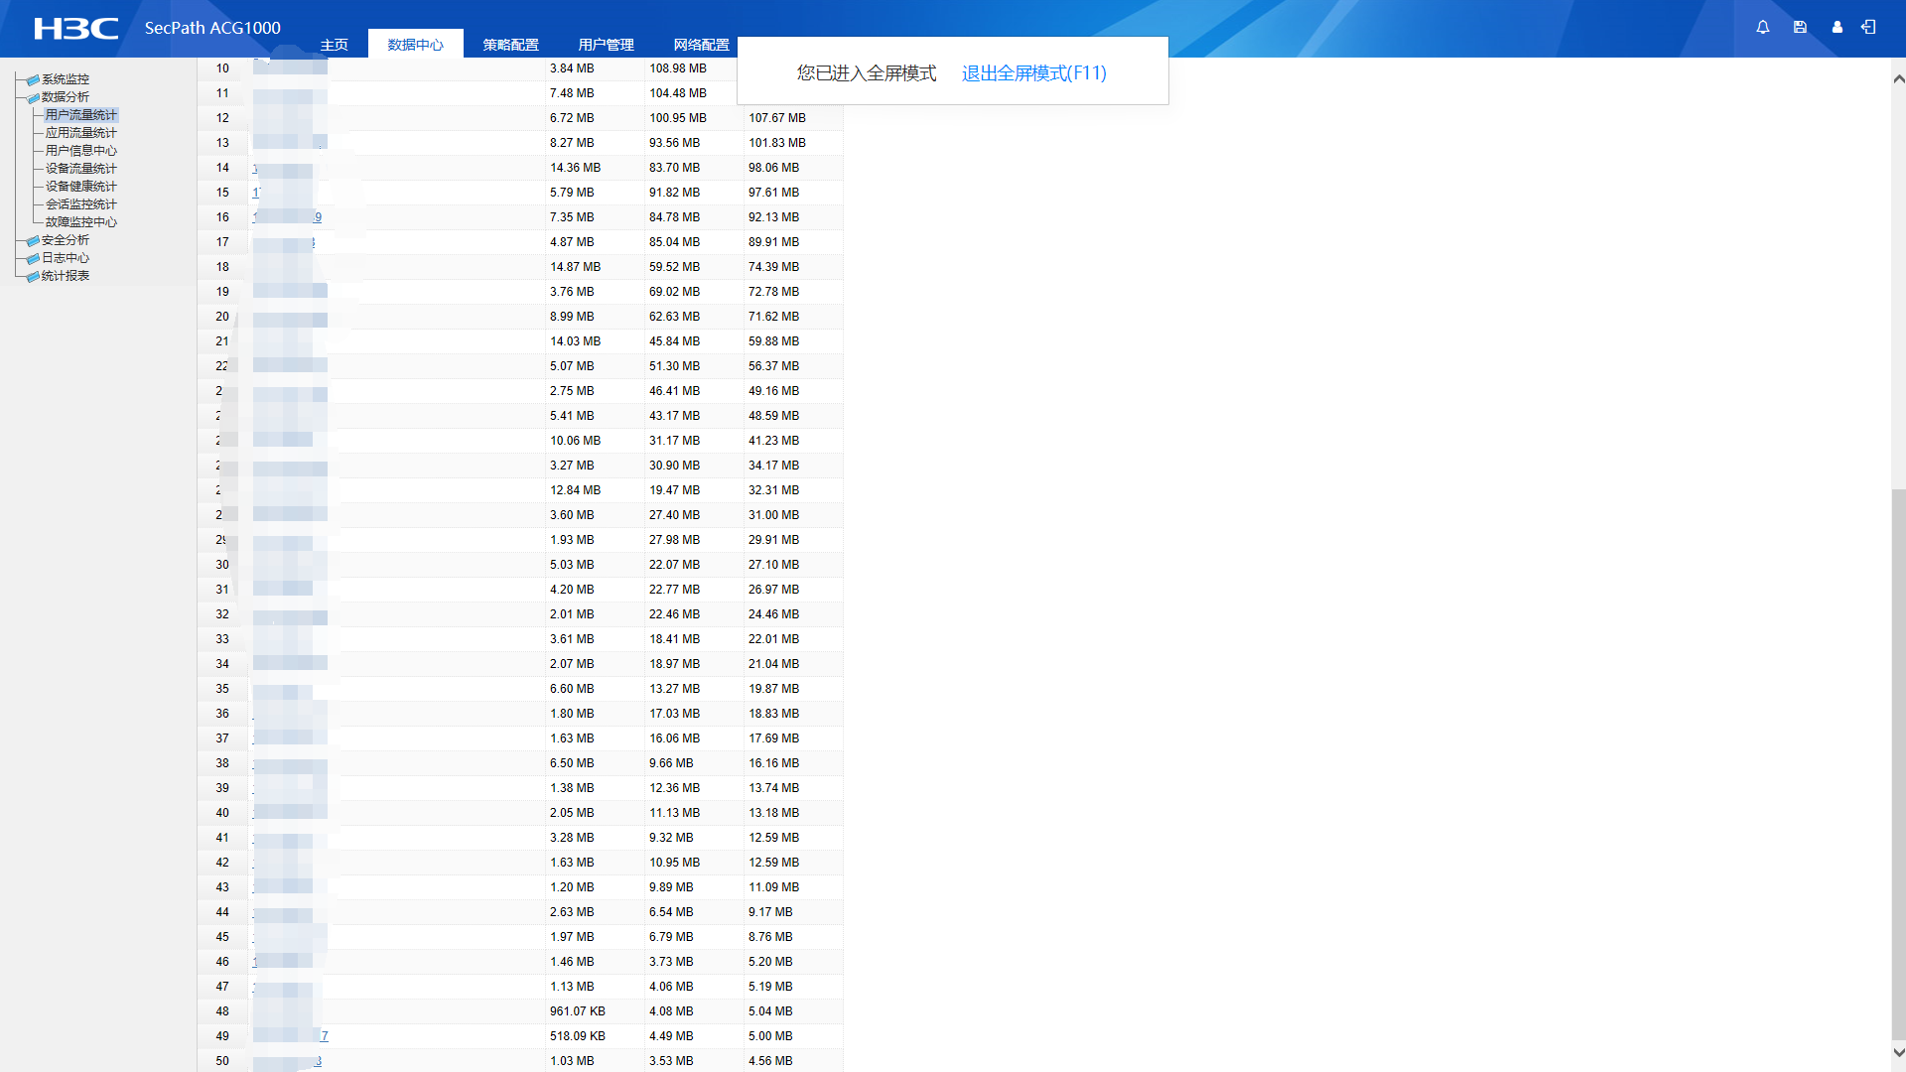Click the 统计报表 folder icon
This screenshot has height=1072, width=1906.
click(34, 276)
